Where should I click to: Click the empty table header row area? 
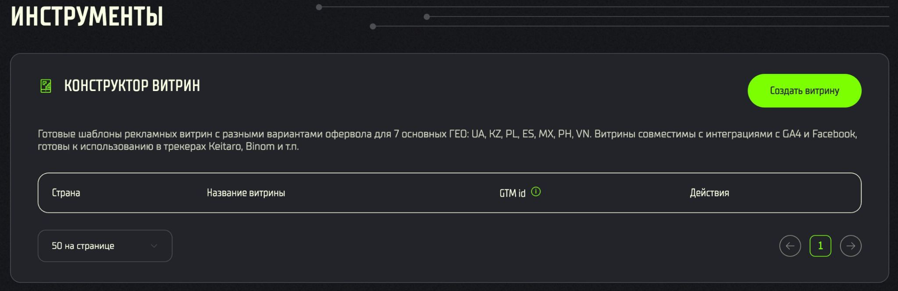[449, 193]
